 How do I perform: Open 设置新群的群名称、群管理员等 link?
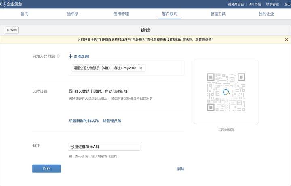[95, 121]
